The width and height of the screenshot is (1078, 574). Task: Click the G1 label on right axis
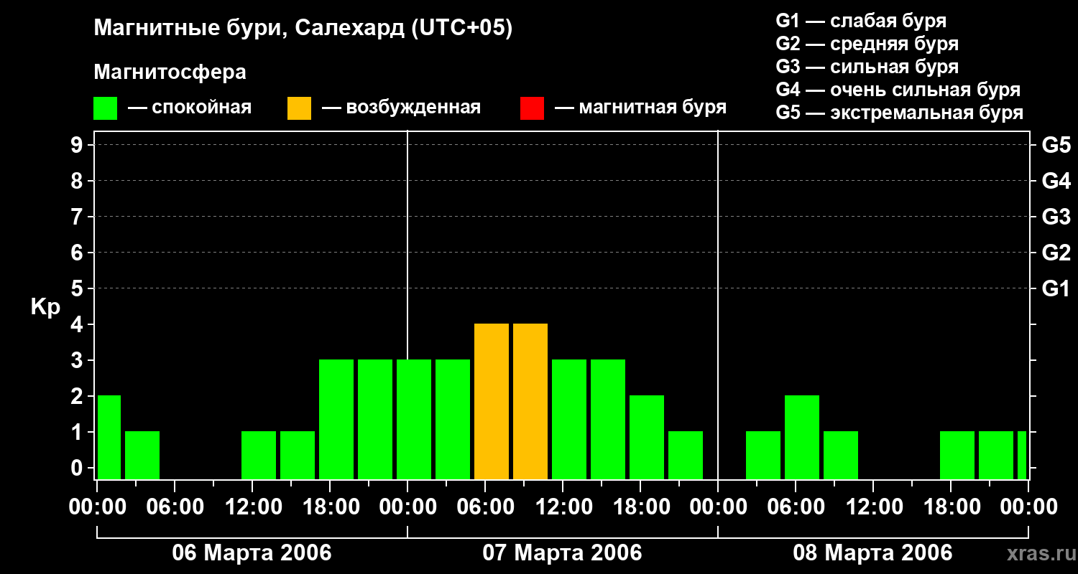[x=1056, y=289]
